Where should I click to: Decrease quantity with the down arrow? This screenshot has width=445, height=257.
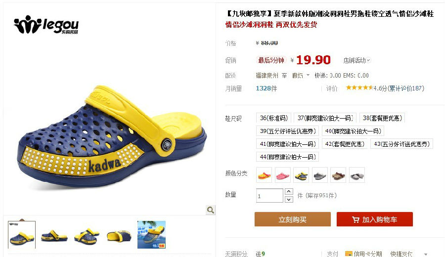click(289, 199)
